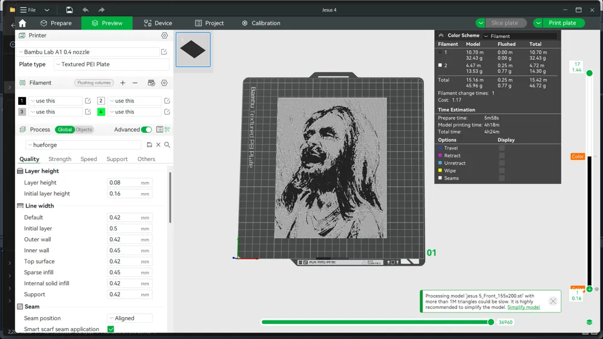Select plate 1 thumbnail

193,49
